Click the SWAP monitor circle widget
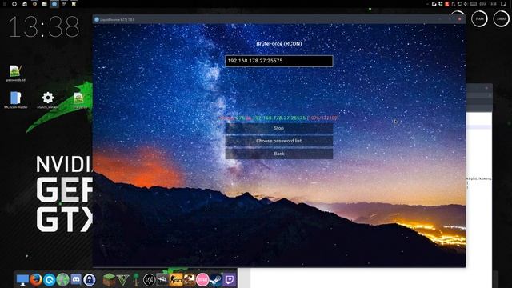The height and width of the screenshot is (288, 512). pos(502,19)
